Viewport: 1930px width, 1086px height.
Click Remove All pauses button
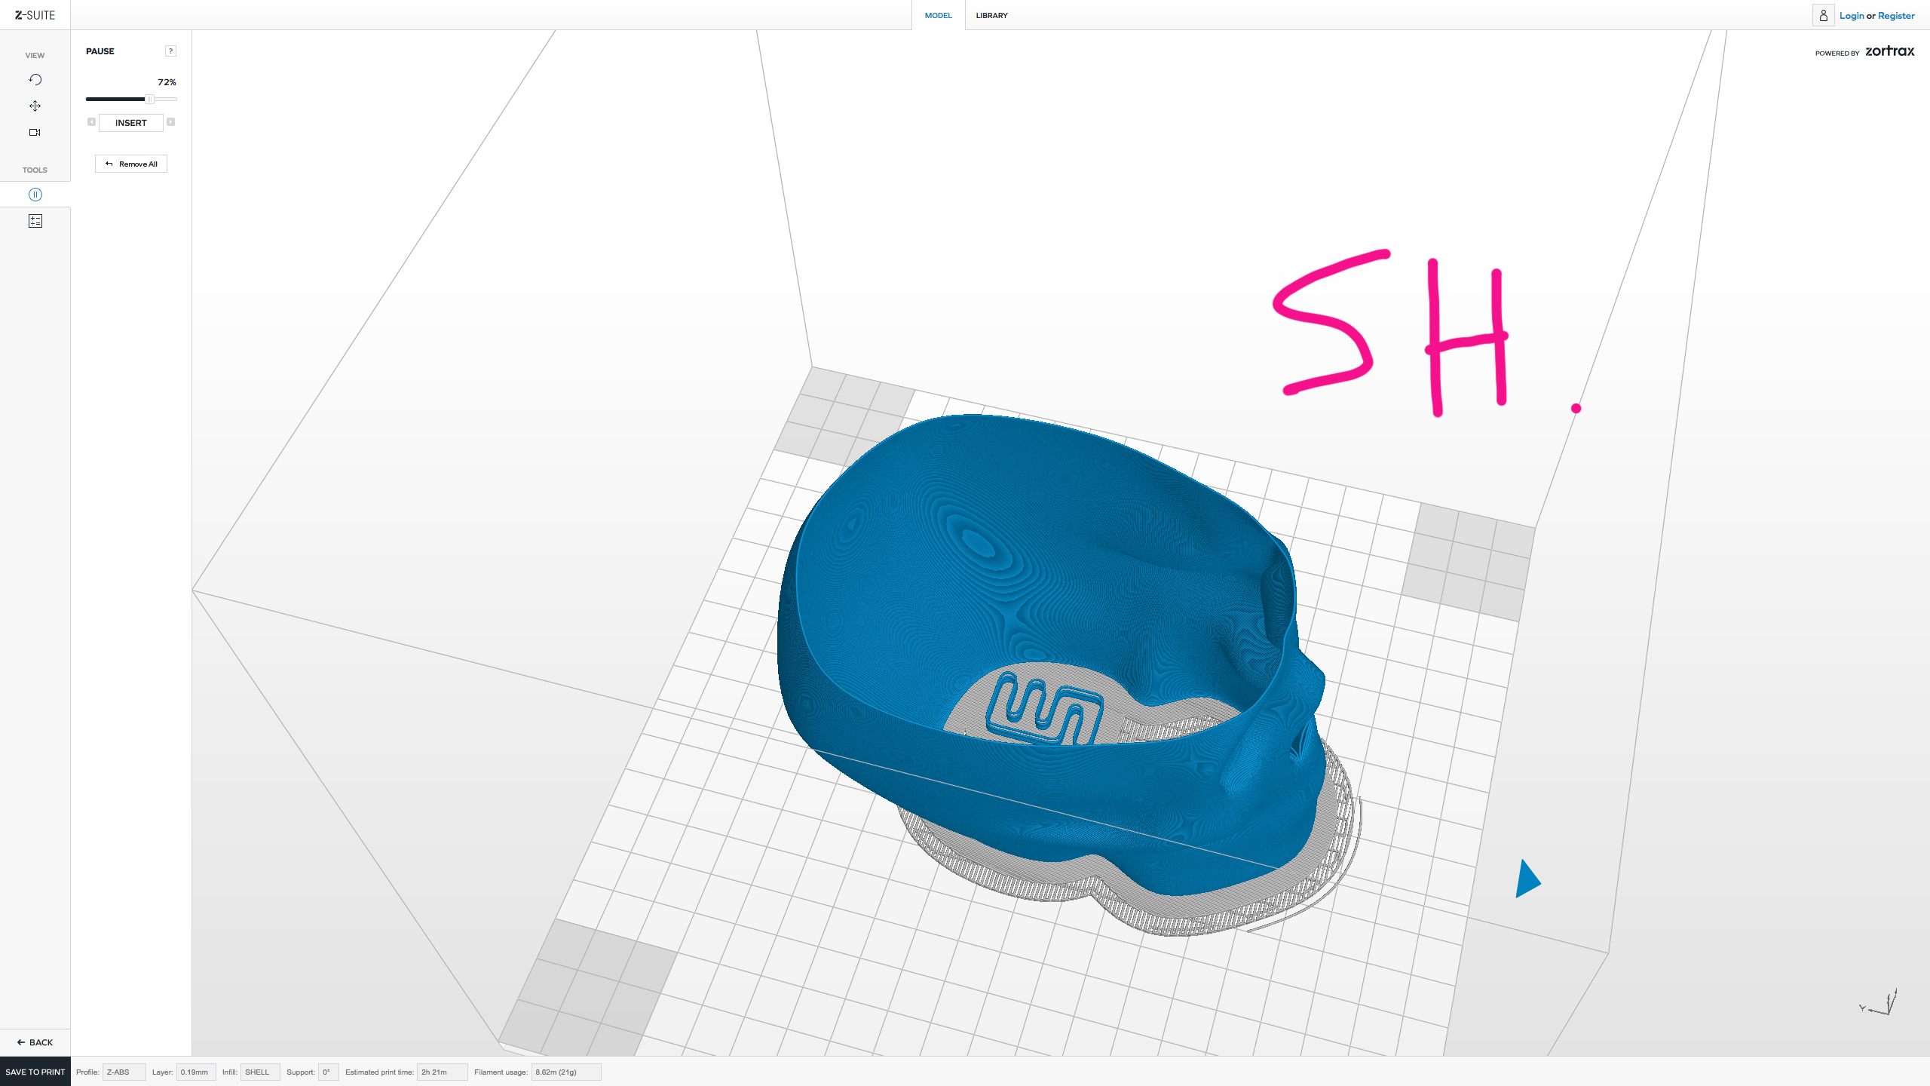(131, 164)
